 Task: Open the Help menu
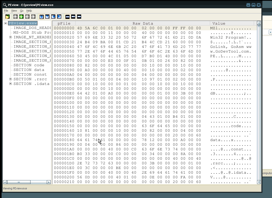point(29,11)
